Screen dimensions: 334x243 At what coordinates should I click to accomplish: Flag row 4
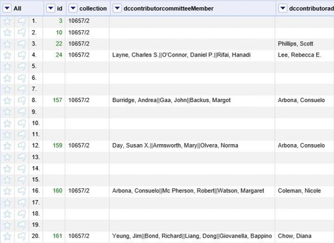point(22,55)
